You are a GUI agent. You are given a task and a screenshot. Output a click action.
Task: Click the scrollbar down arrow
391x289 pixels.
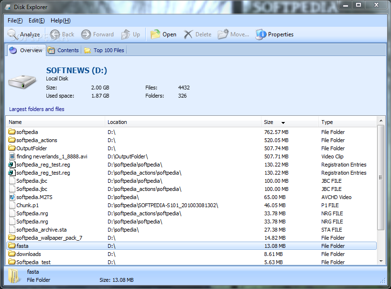(x=381, y=261)
